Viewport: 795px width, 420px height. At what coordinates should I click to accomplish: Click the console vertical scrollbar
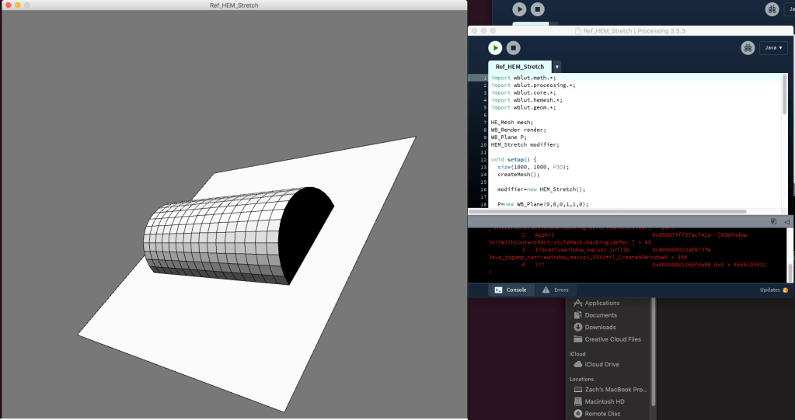tap(790, 272)
